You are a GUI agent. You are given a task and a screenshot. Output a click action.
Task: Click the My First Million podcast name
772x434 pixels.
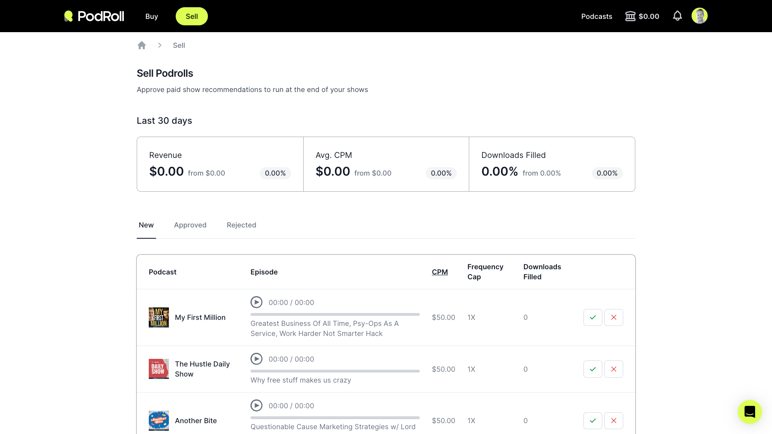(200, 317)
